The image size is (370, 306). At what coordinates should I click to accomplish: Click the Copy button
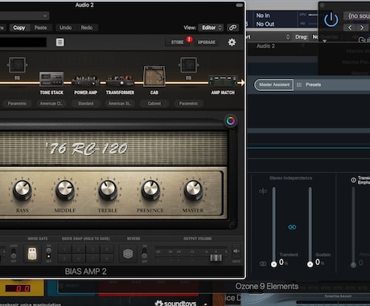(x=19, y=27)
